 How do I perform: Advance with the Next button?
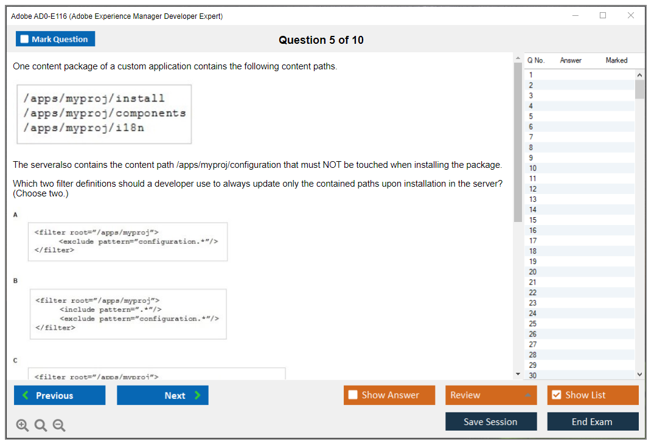pyautogui.click(x=162, y=395)
